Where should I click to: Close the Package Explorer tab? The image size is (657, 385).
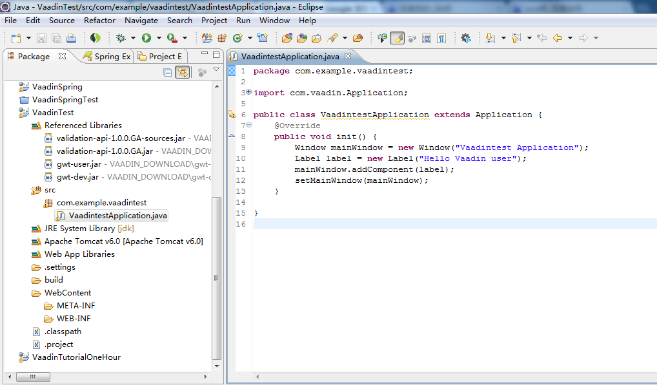coord(63,56)
